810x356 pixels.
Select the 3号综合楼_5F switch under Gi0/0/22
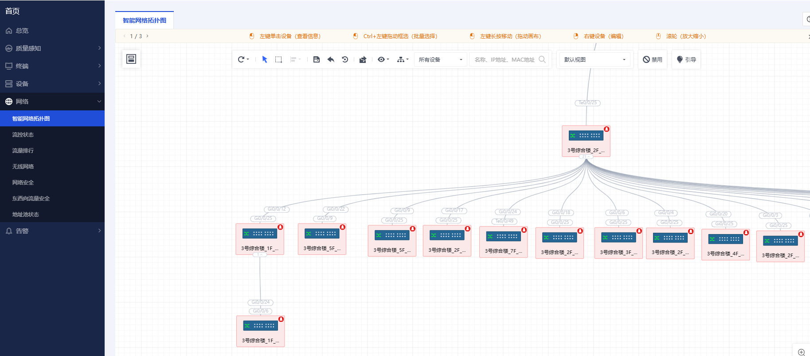point(322,239)
